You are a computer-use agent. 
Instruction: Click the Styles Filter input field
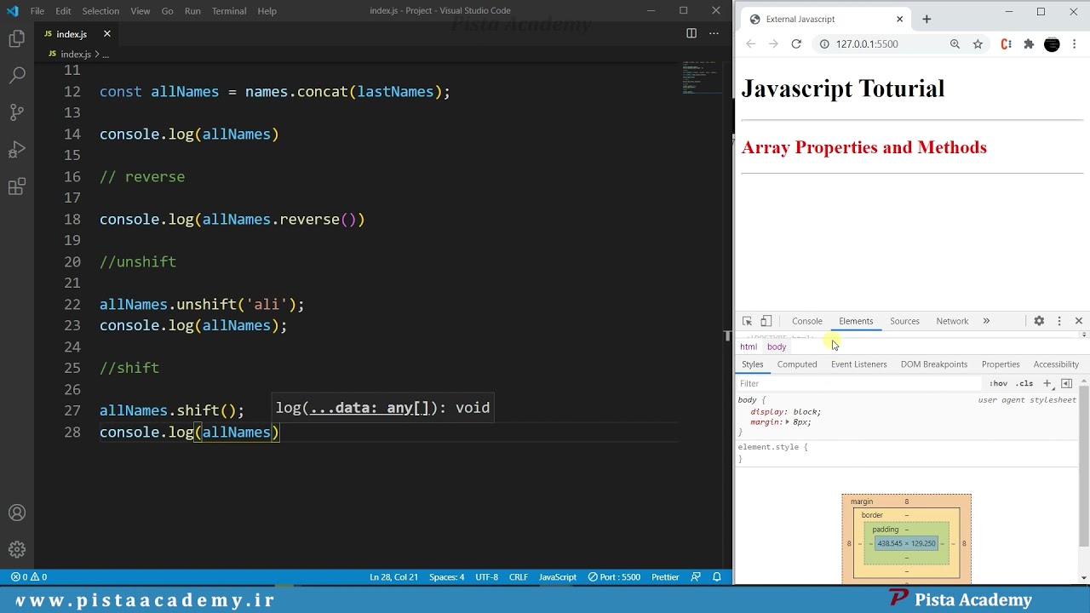[x=860, y=384]
